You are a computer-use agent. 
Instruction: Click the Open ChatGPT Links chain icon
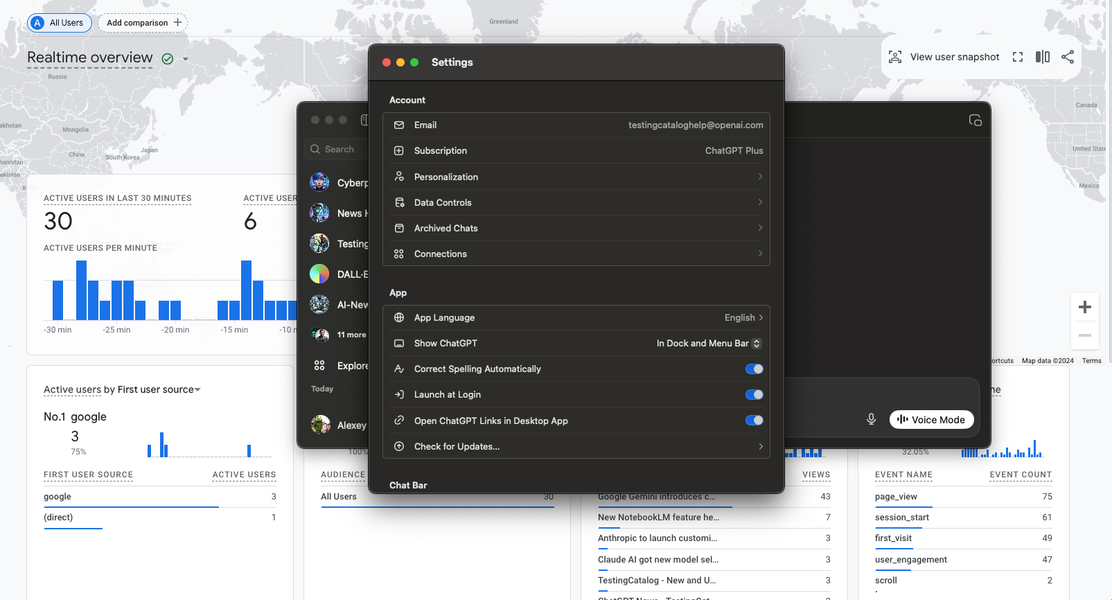tap(399, 421)
